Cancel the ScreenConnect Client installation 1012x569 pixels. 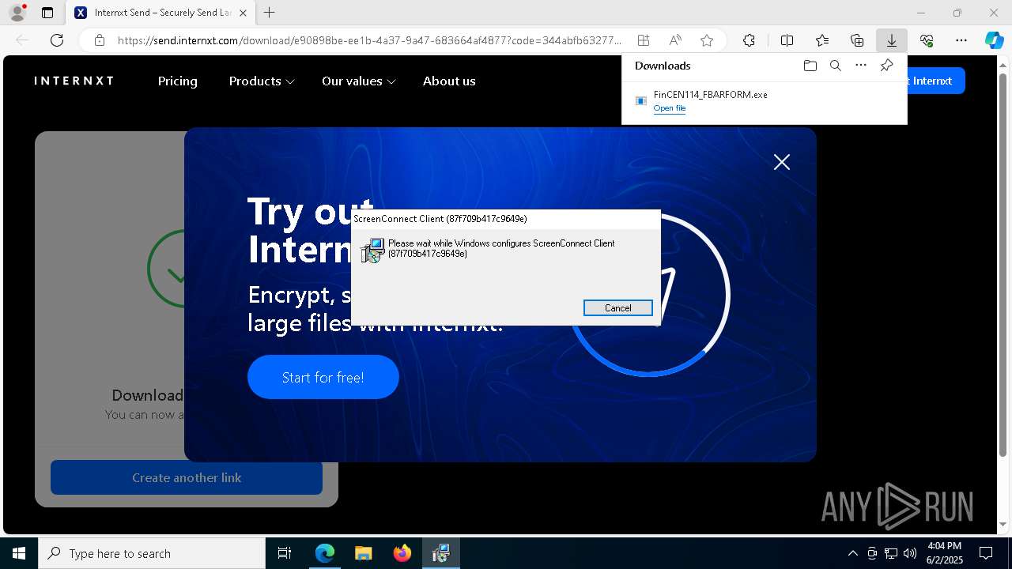point(618,308)
